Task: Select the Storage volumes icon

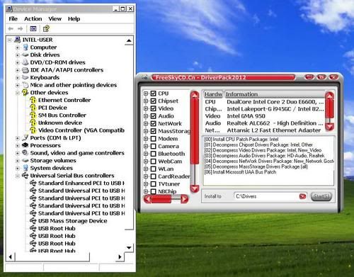Action: click(x=25, y=160)
